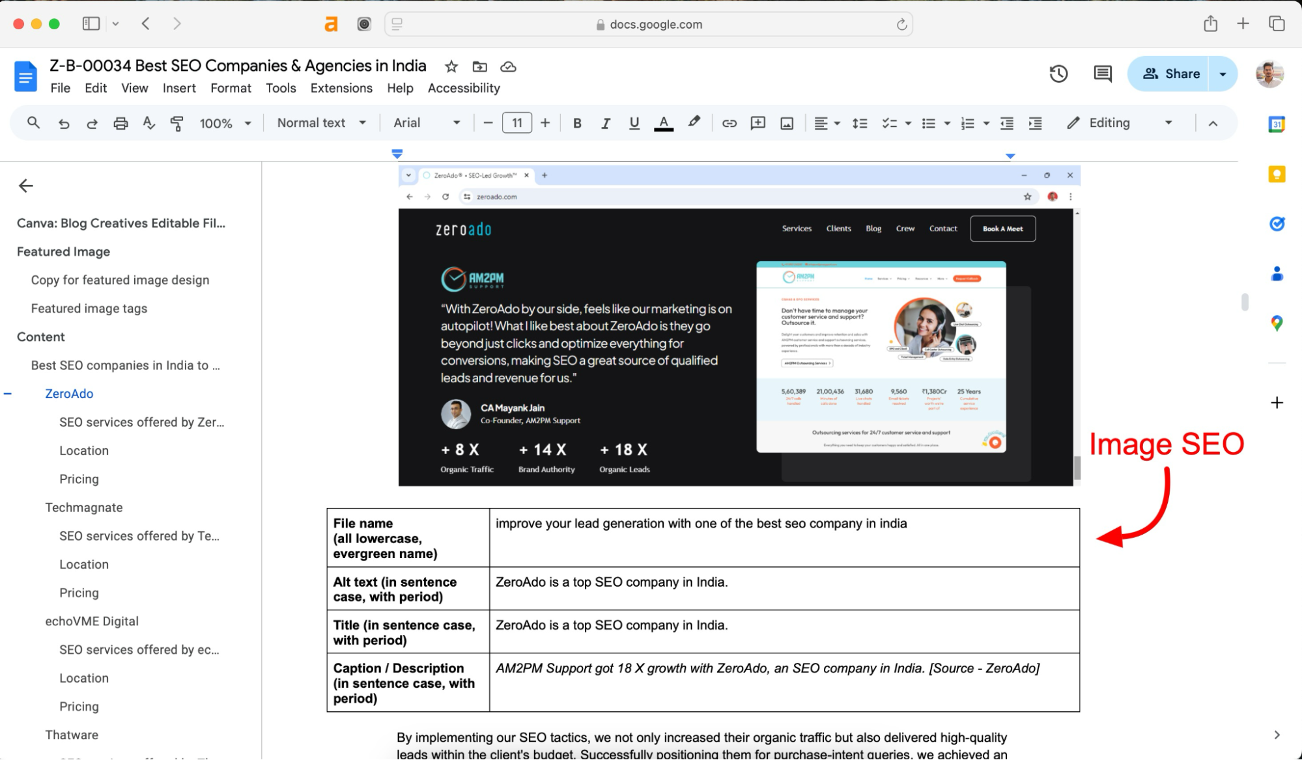The width and height of the screenshot is (1302, 760).
Task: Redo the last undone edit
Action: point(92,123)
